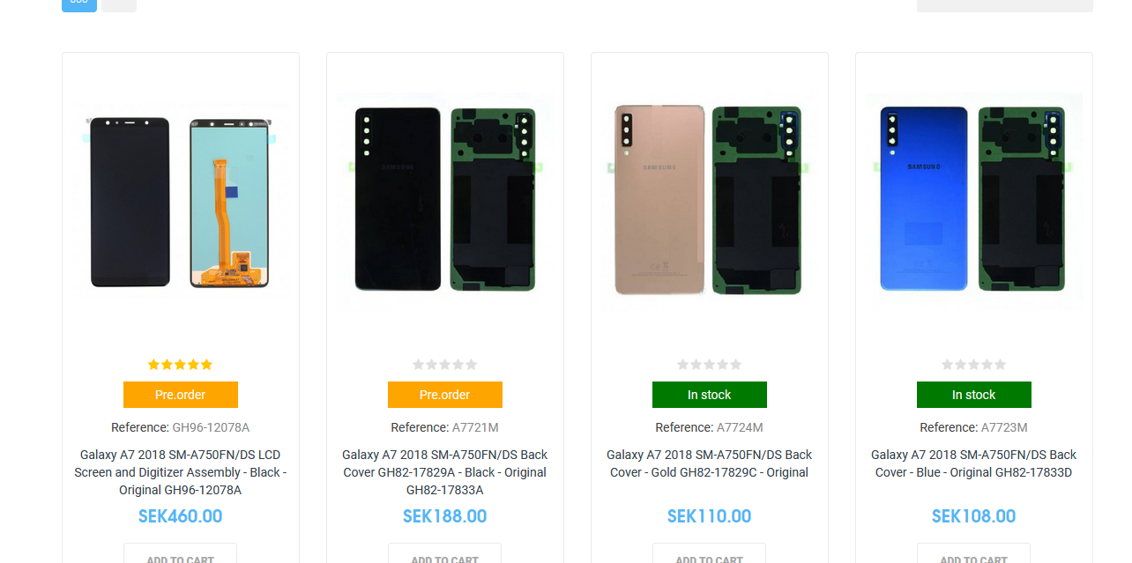This screenshot has height=563, width=1132.
Task: Open Back Cover Blue GH82-17833D title link
Action: (974, 463)
